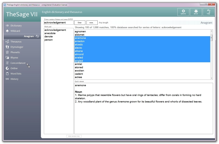The image size is (219, 144).
Task: Click the Any length label
Action: click(103, 23)
